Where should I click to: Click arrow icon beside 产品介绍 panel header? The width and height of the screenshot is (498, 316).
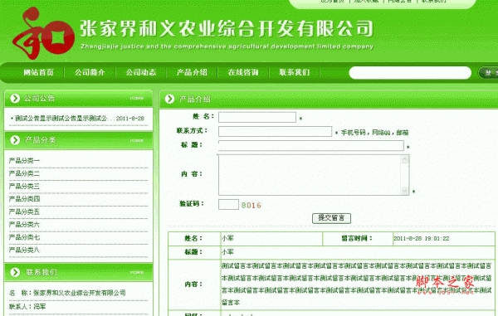click(x=169, y=99)
